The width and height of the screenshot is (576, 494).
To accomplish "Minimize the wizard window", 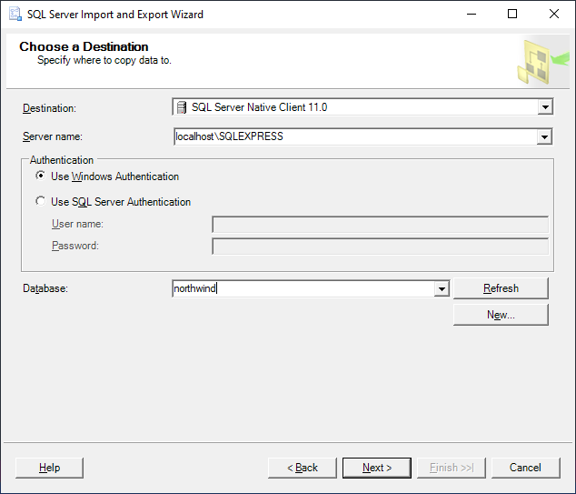I will point(472,15).
